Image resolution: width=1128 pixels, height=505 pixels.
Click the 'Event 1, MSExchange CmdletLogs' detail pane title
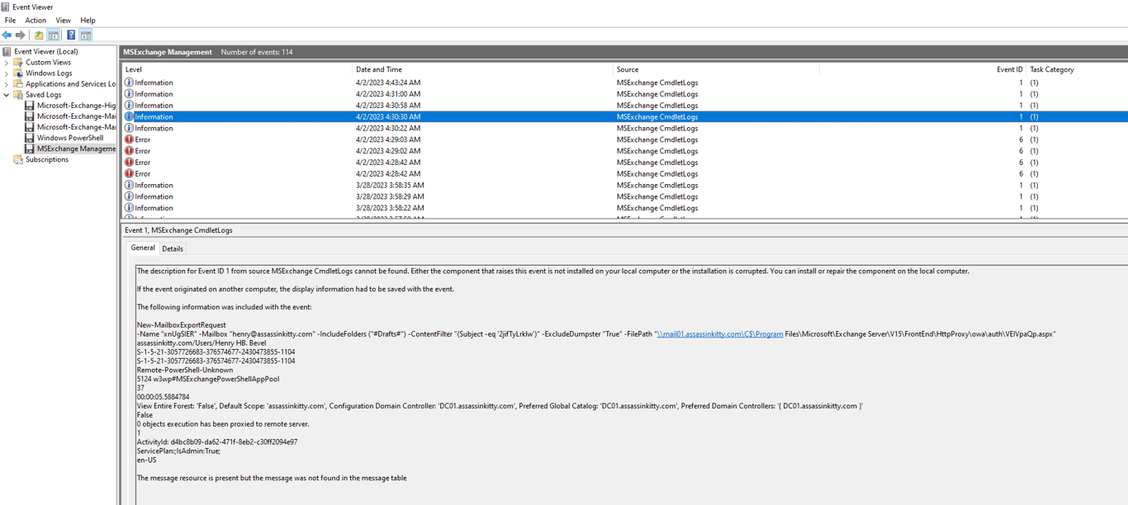(x=178, y=230)
